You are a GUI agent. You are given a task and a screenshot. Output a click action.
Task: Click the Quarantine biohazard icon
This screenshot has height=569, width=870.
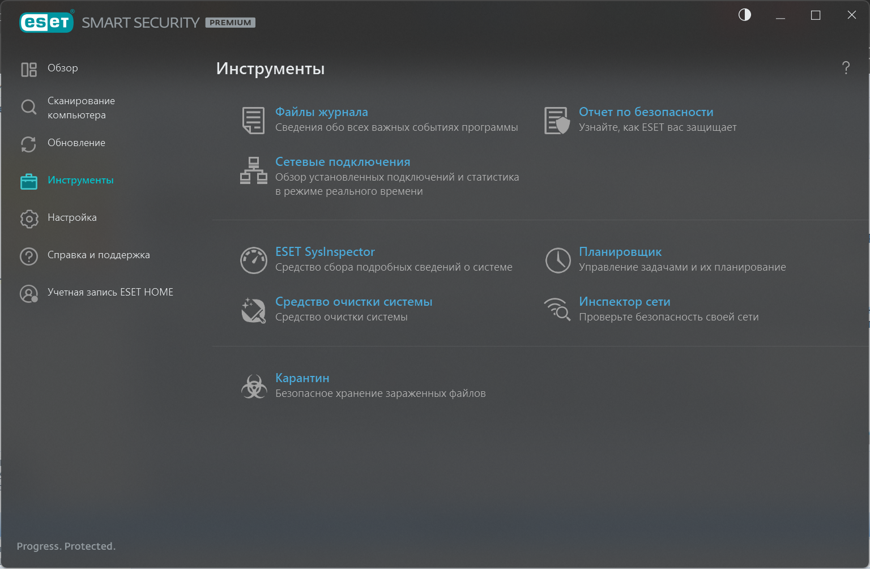pos(254,386)
